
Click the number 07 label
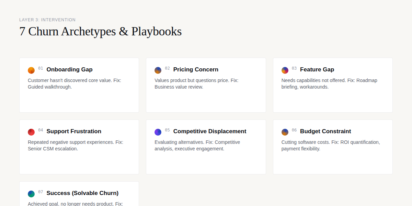tap(41, 192)
